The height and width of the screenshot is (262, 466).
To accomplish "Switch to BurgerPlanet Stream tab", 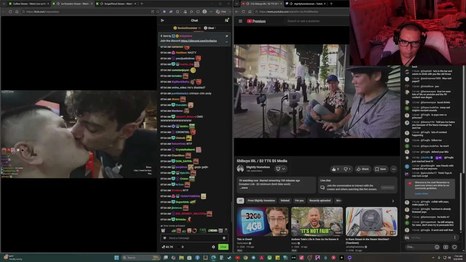I will (x=116, y=4).
